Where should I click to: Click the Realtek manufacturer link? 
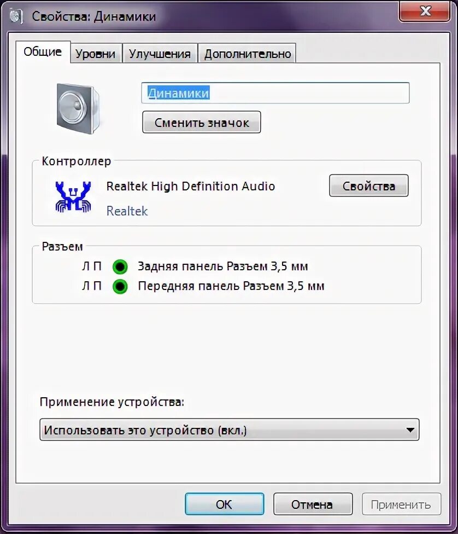[x=127, y=211]
